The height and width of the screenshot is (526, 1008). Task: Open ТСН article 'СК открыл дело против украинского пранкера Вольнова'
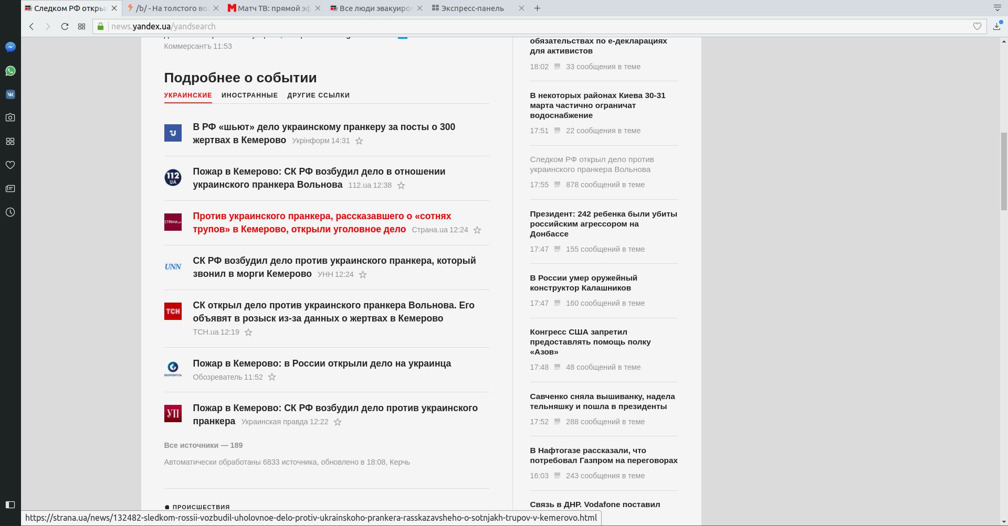pos(333,312)
